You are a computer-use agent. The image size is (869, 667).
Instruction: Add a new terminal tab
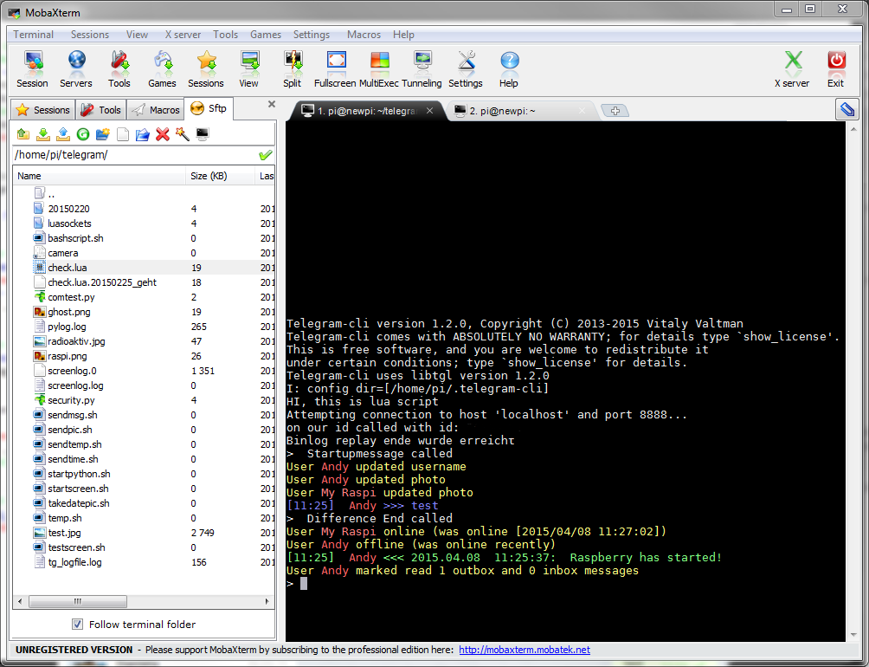coord(615,111)
